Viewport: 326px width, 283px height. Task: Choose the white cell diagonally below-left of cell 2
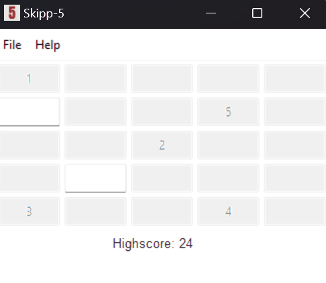pyautogui.click(x=96, y=178)
